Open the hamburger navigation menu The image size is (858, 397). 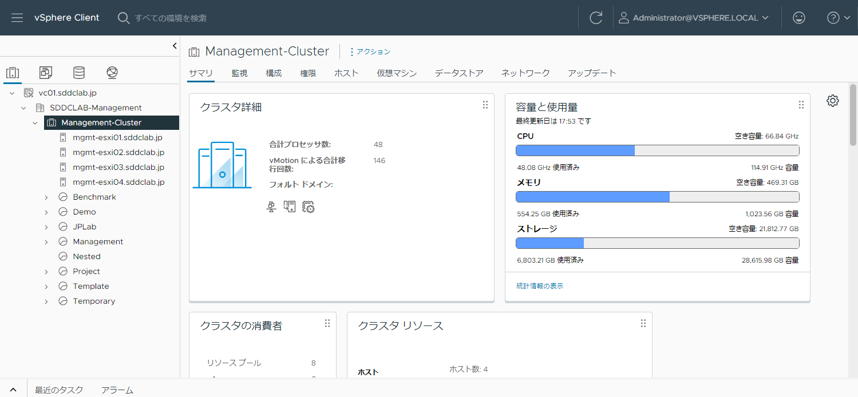pos(17,18)
